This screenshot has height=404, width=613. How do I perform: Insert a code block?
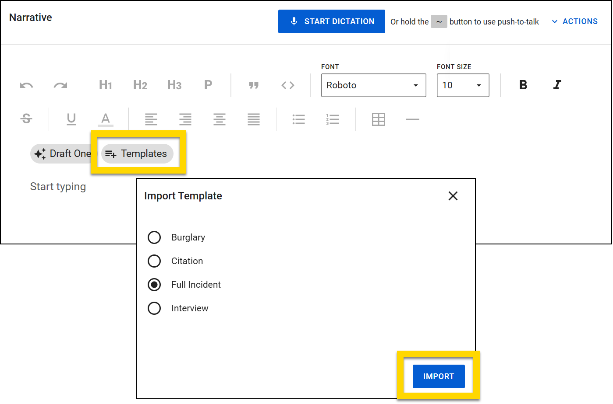point(287,85)
